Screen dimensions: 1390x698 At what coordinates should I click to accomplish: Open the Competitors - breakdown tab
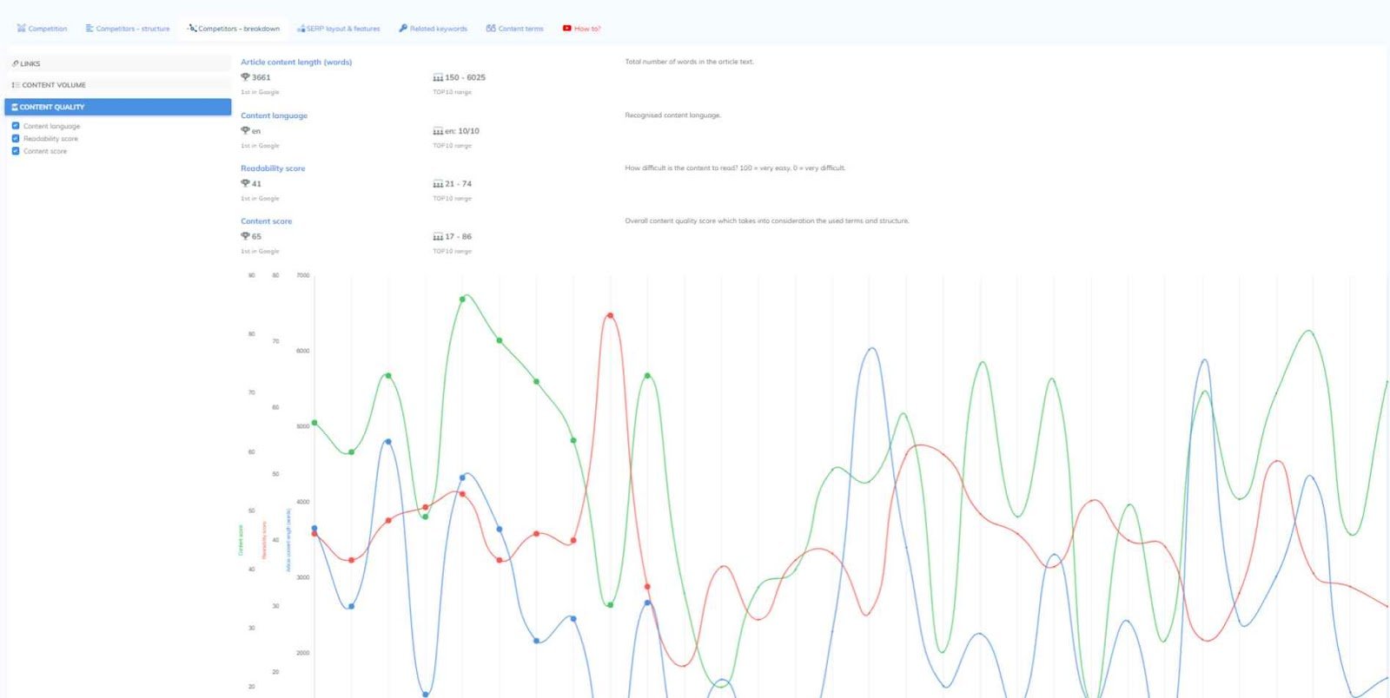click(234, 29)
